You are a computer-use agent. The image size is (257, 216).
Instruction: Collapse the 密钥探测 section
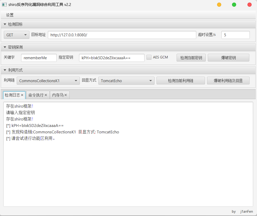click(5, 47)
